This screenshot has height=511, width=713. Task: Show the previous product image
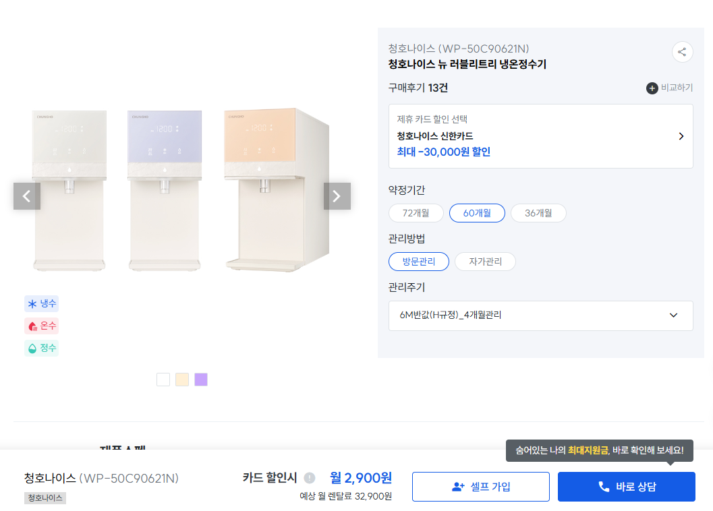click(27, 196)
